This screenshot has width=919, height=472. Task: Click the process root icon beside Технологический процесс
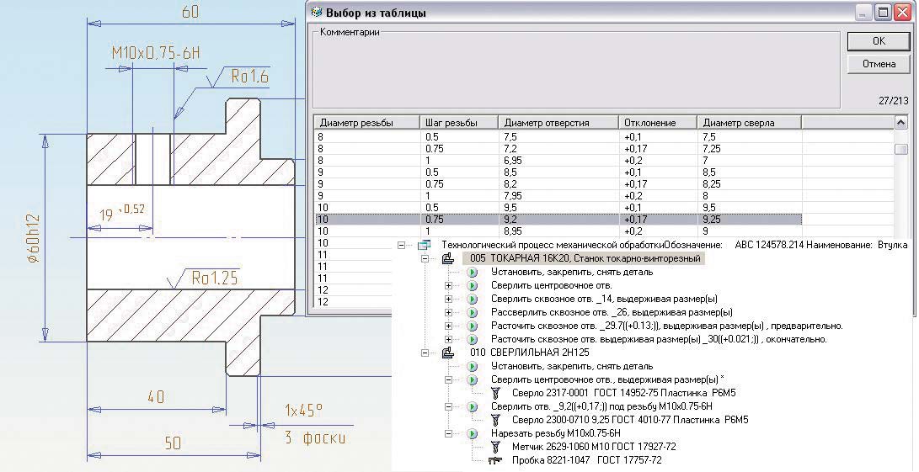pyautogui.click(x=424, y=246)
